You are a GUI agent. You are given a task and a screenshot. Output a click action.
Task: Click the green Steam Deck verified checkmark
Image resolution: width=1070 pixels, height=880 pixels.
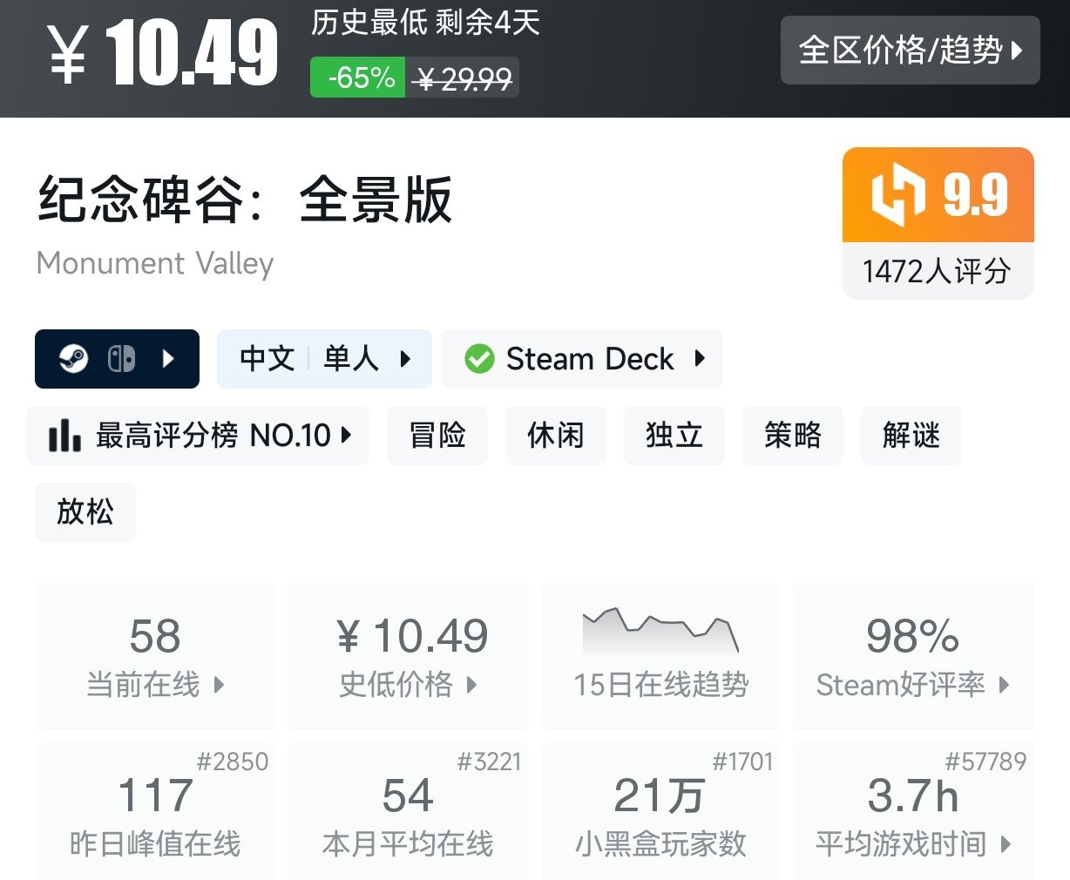pyautogui.click(x=479, y=359)
